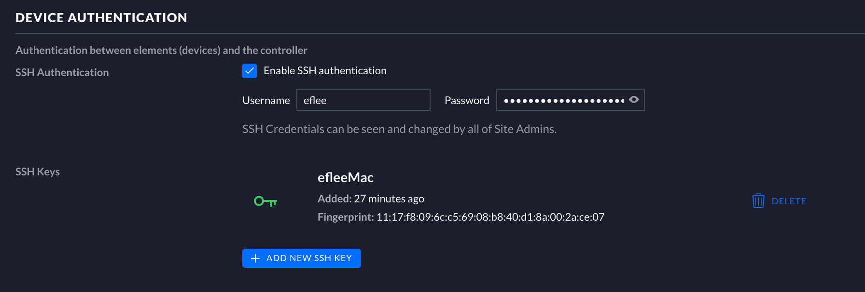The width and height of the screenshot is (865, 292).
Task: Click the DEVICE AUTHENTICATION heading
Action: pos(101,18)
